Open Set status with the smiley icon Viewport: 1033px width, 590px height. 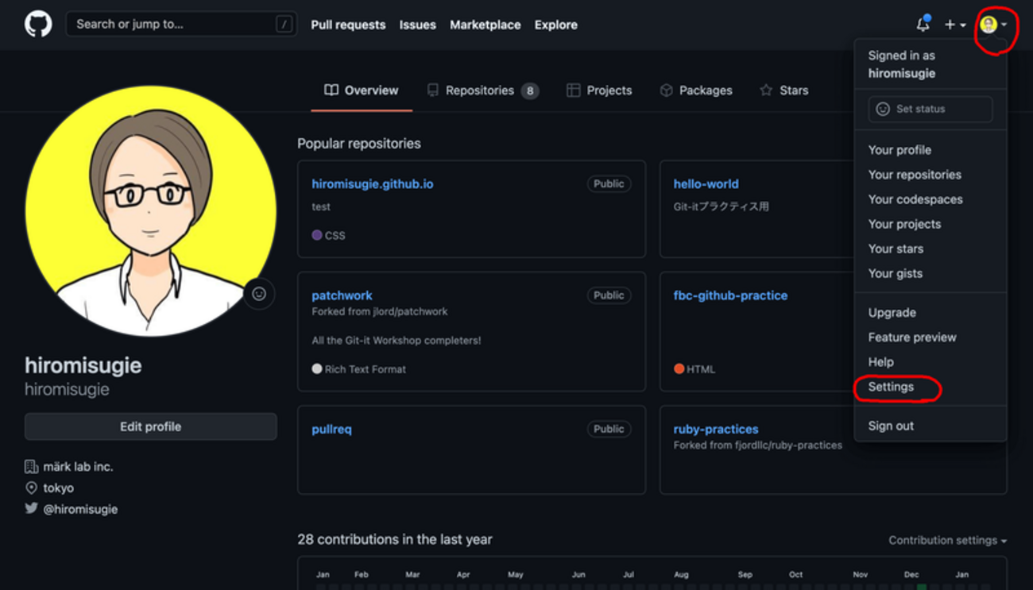pos(883,109)
